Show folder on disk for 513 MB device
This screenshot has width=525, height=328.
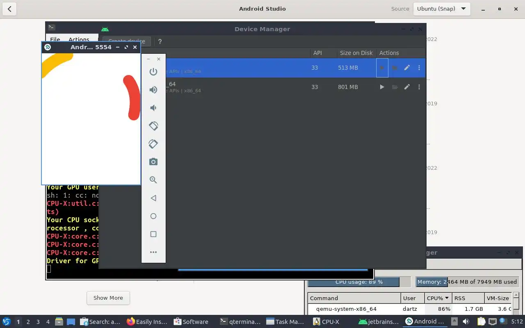point(395,68)
